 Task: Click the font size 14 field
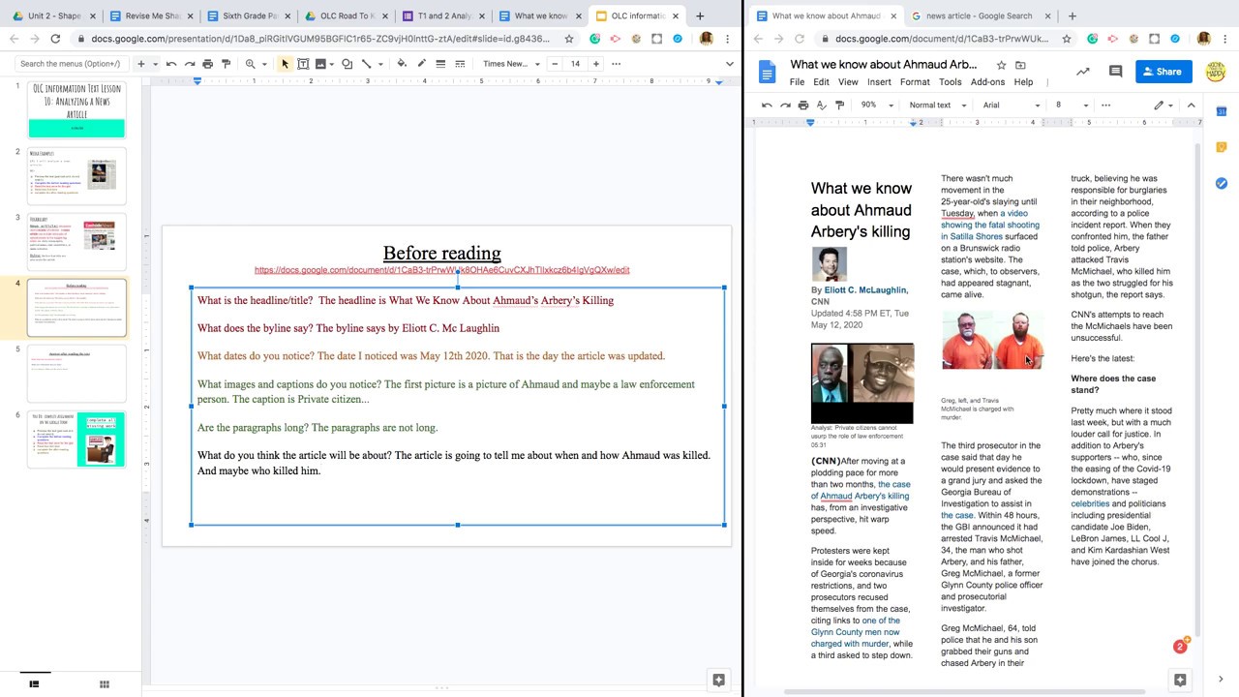tap(575, 64)
